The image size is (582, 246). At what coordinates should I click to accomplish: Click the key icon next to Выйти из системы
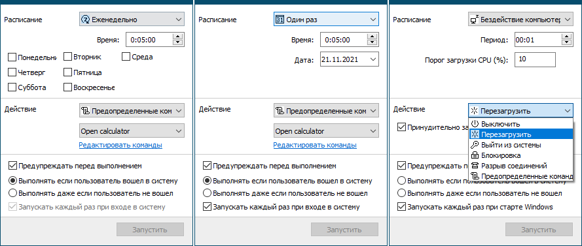point(475,145)
